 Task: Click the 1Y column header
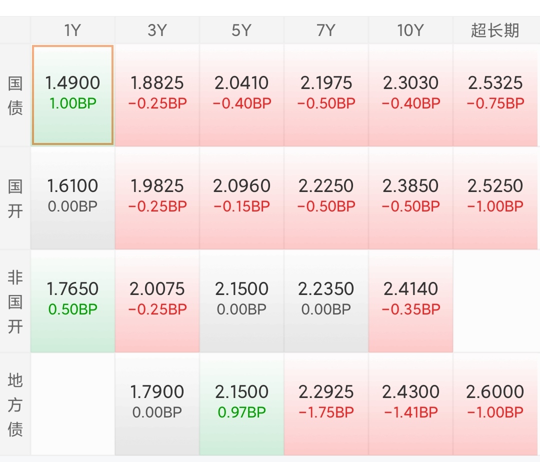tap(72, 30)
